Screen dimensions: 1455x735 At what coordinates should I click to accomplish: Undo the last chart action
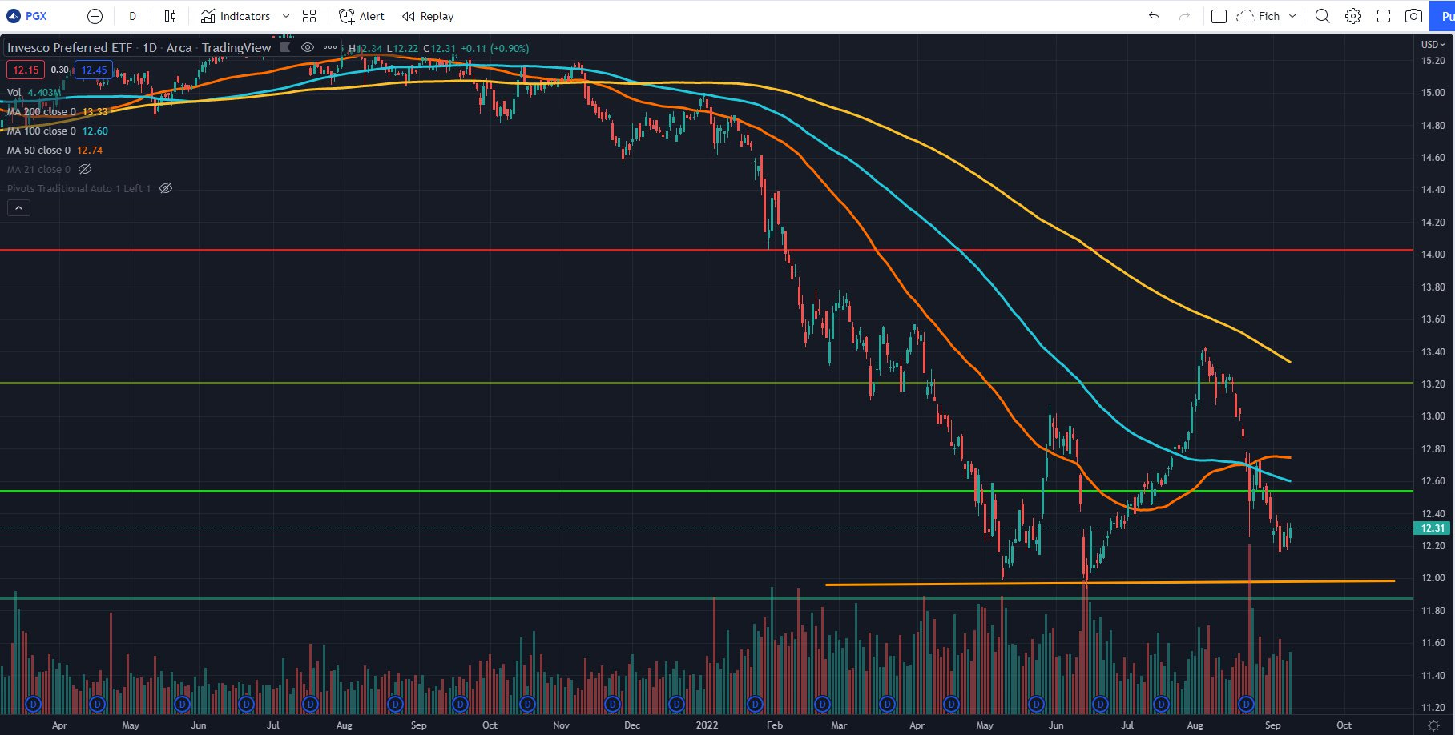tap(1154, 16)
